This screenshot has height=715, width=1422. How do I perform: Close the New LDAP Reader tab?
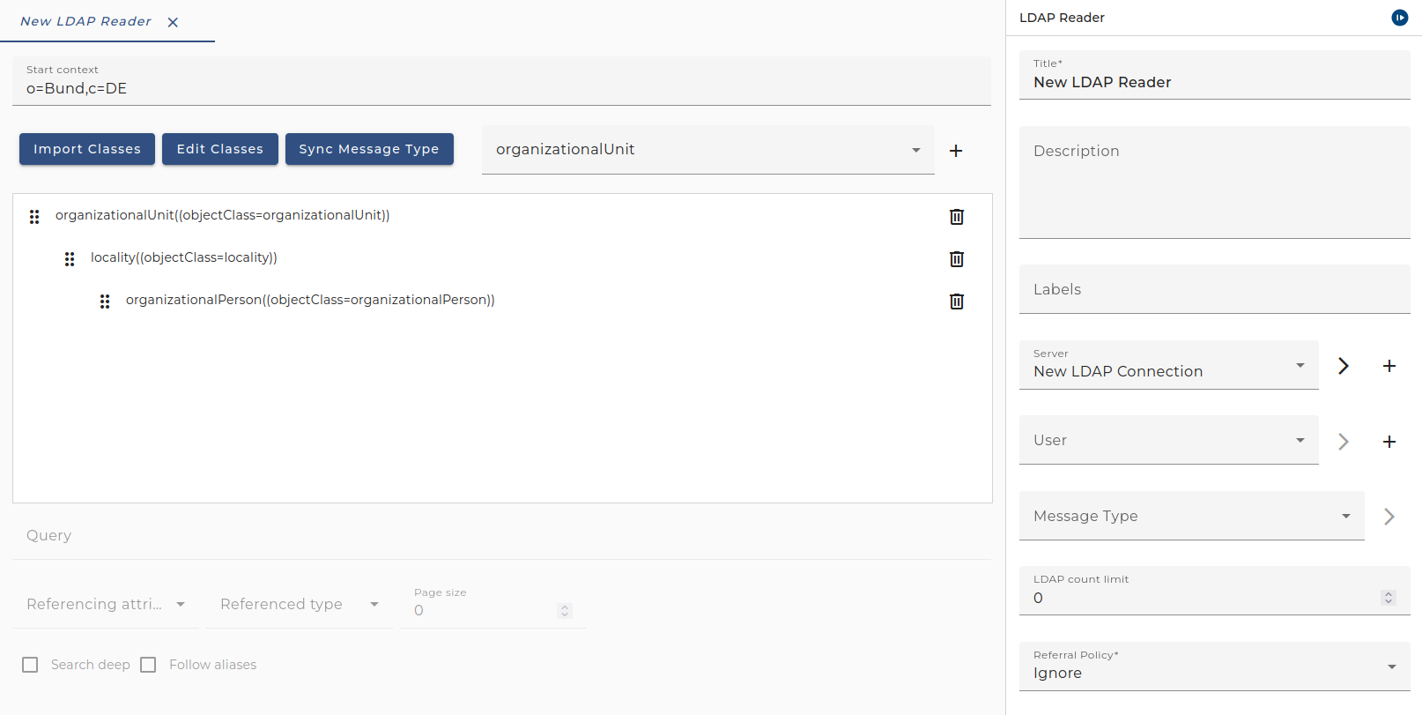pos(173,22)
